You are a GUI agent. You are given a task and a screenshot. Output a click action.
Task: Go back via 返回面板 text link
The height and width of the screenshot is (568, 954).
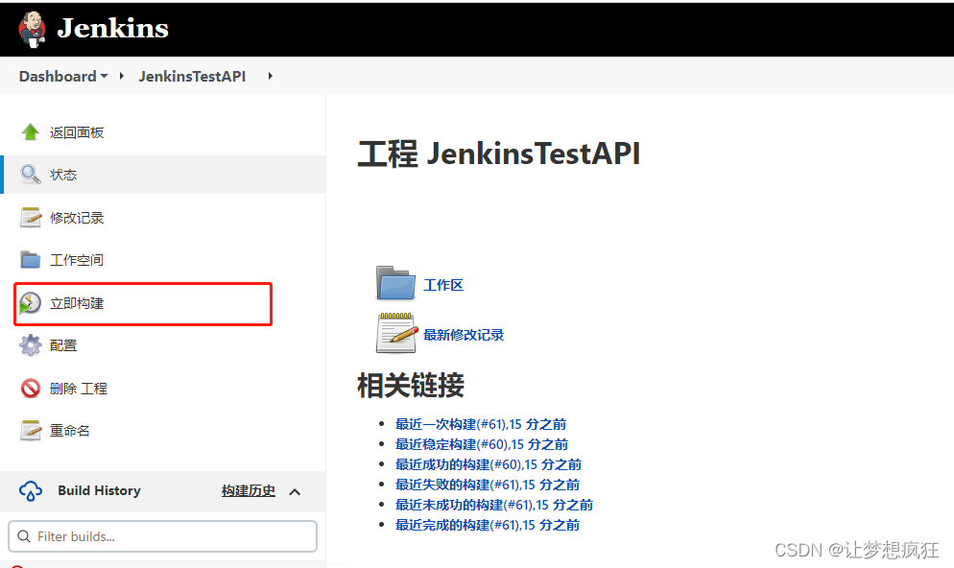(x=77, y=132)
